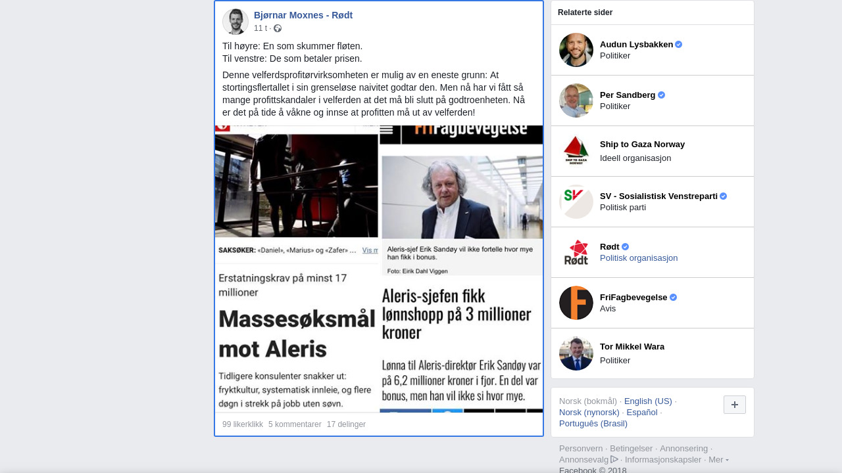The height and width of the screenshot is (473, 842).
Task: Open Tor Mikkel Wara's profile avatar
Action: [576, 353]
